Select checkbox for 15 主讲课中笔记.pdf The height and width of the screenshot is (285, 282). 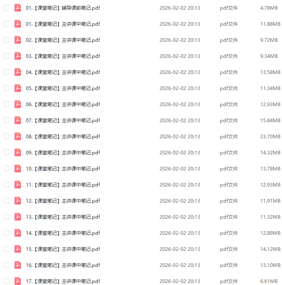point(7,249)
